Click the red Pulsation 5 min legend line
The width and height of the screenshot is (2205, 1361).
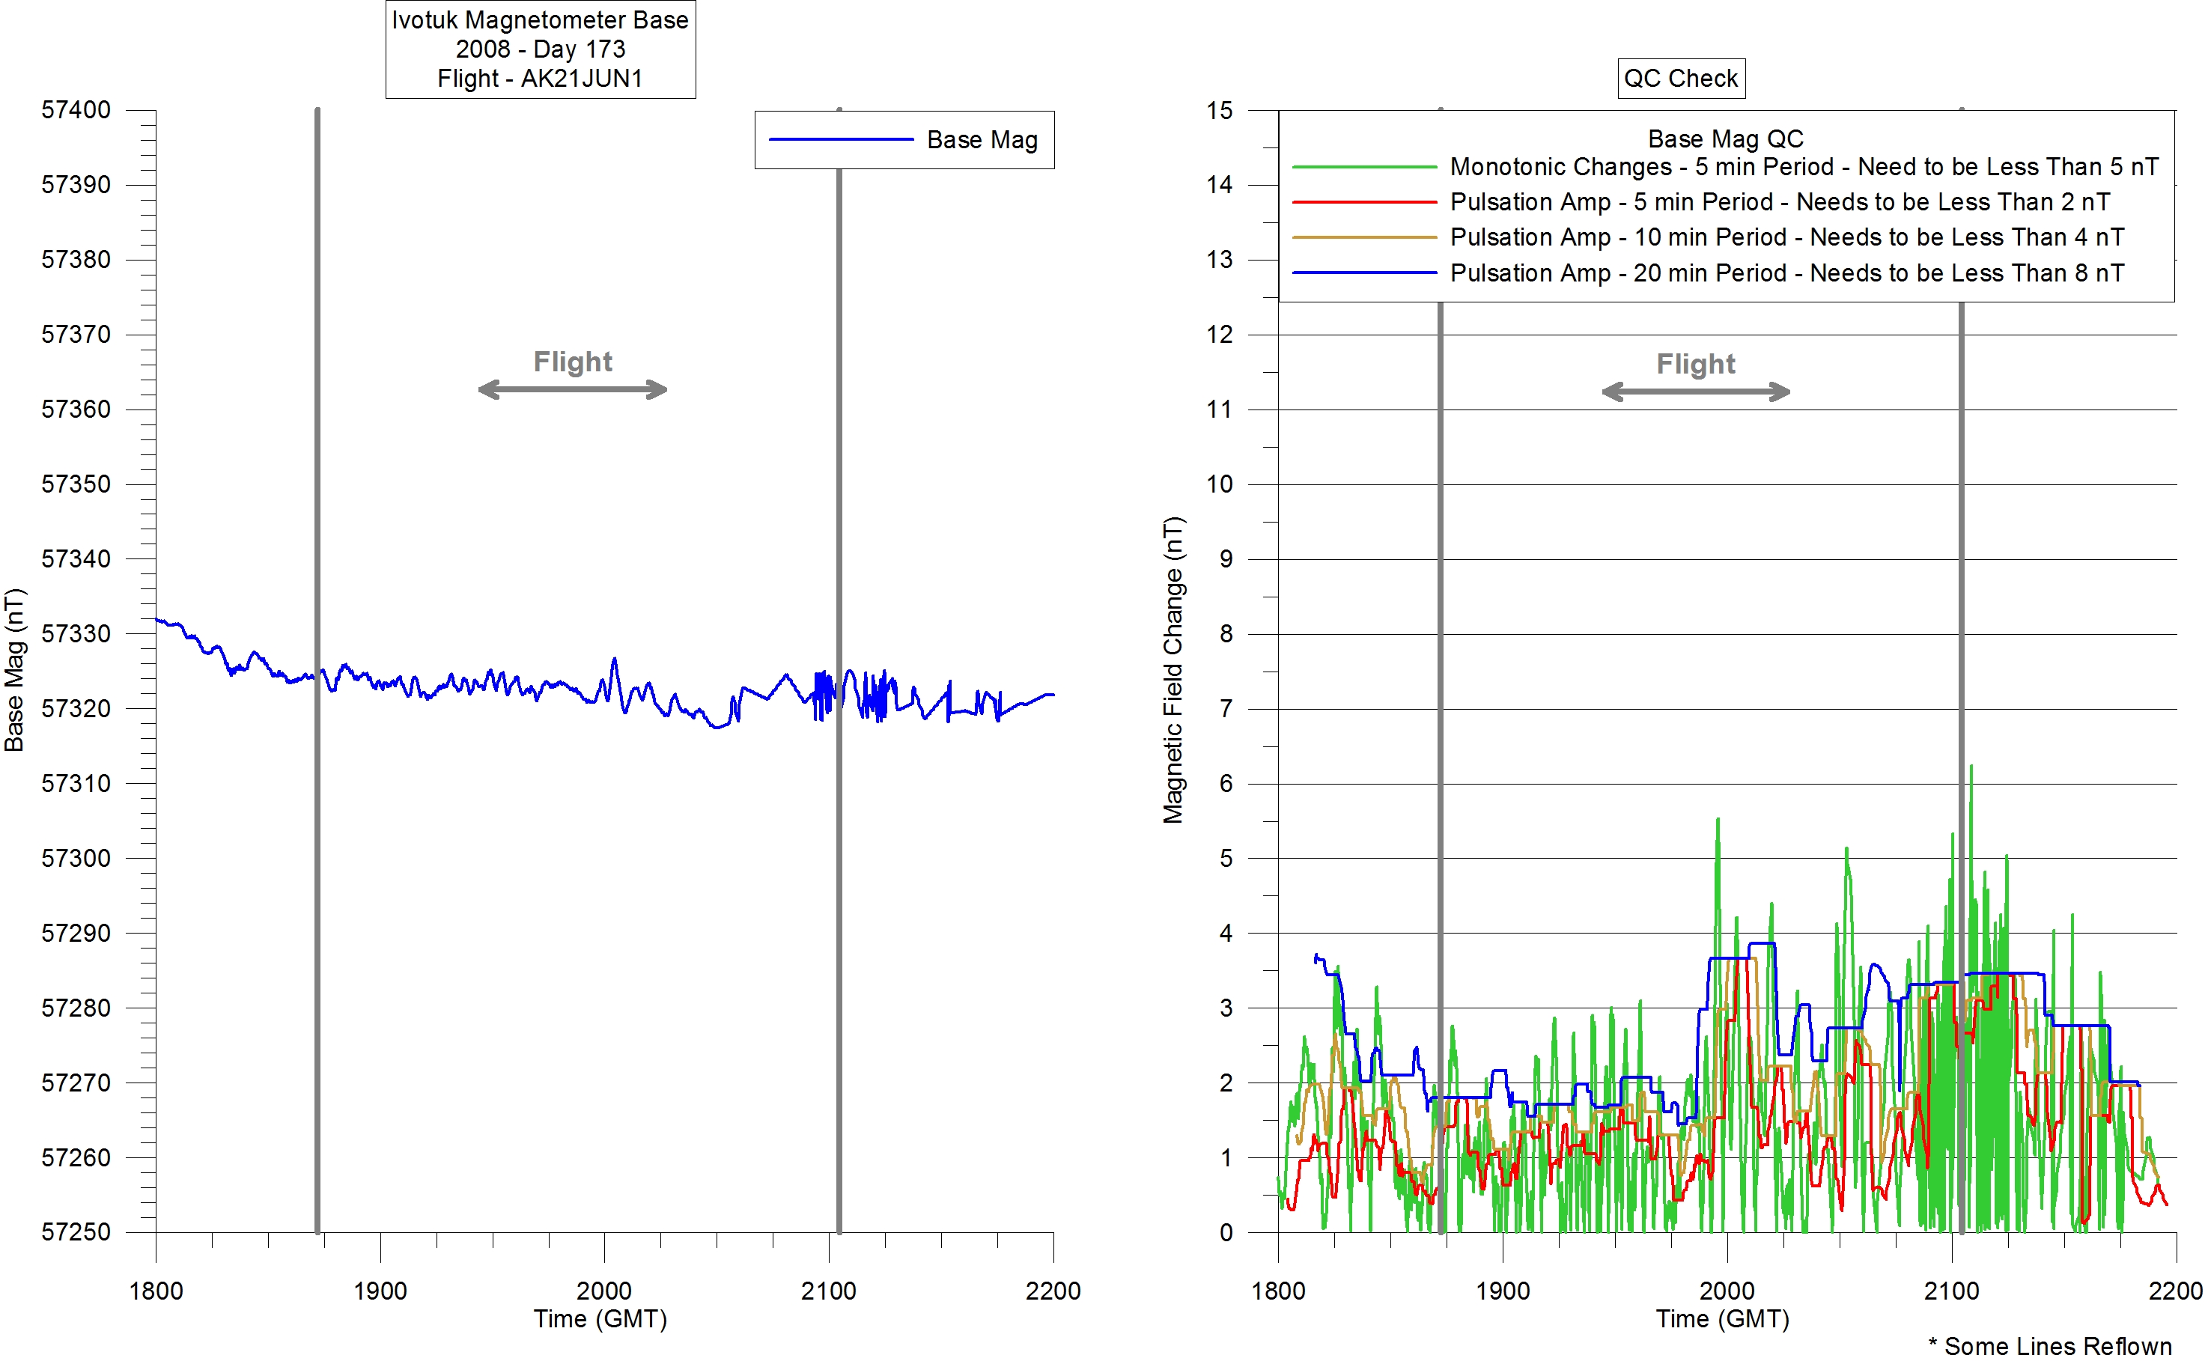coord(1363,203)
